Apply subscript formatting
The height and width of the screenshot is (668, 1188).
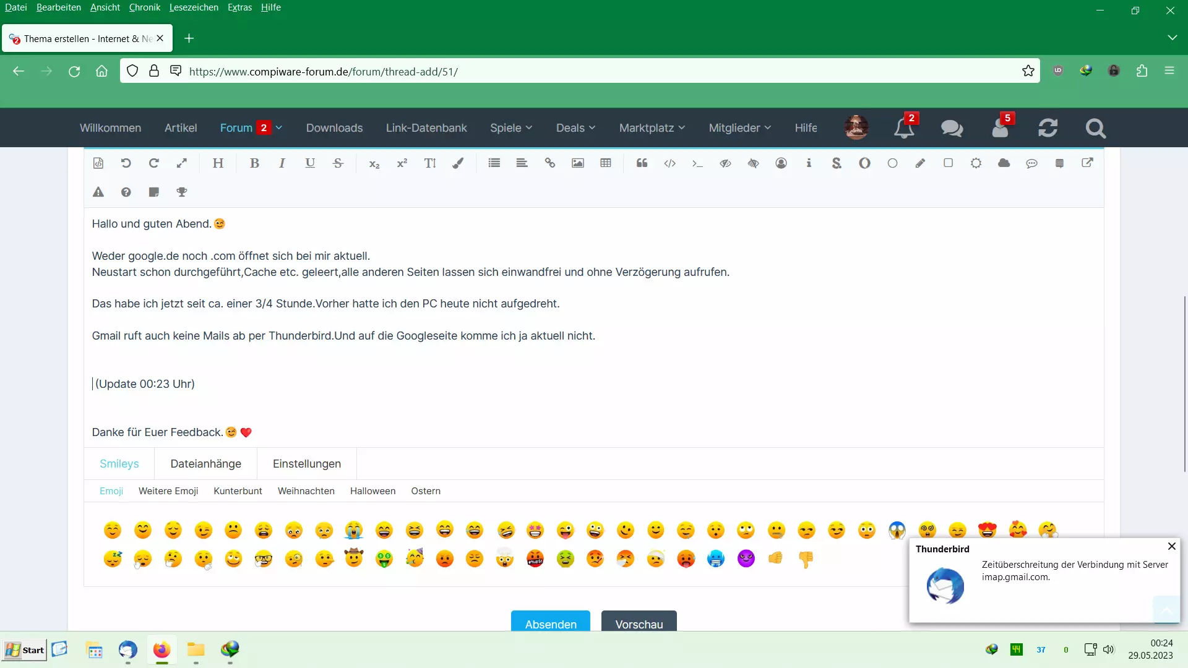pyautogui.click(x=374, y=163)
